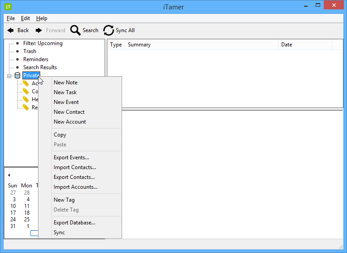
Task: Click previous month arrow in calendar
Action: click(x=9, y=175)
